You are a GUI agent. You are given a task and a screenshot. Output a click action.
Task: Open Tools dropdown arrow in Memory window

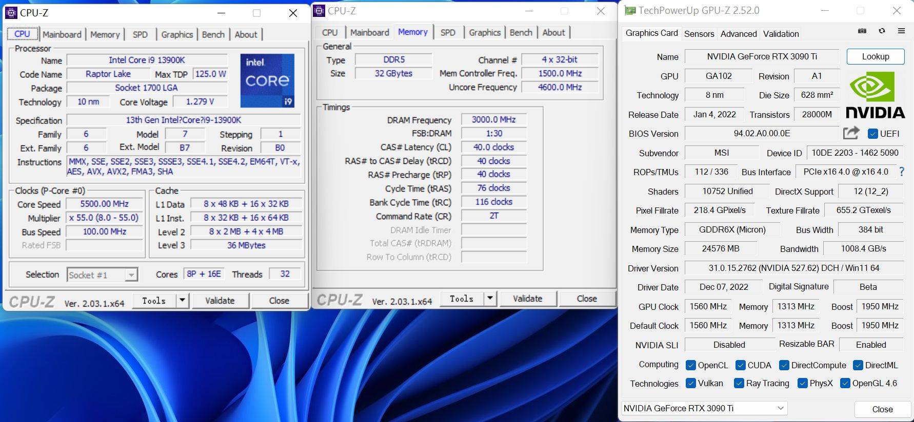(490, 299)
